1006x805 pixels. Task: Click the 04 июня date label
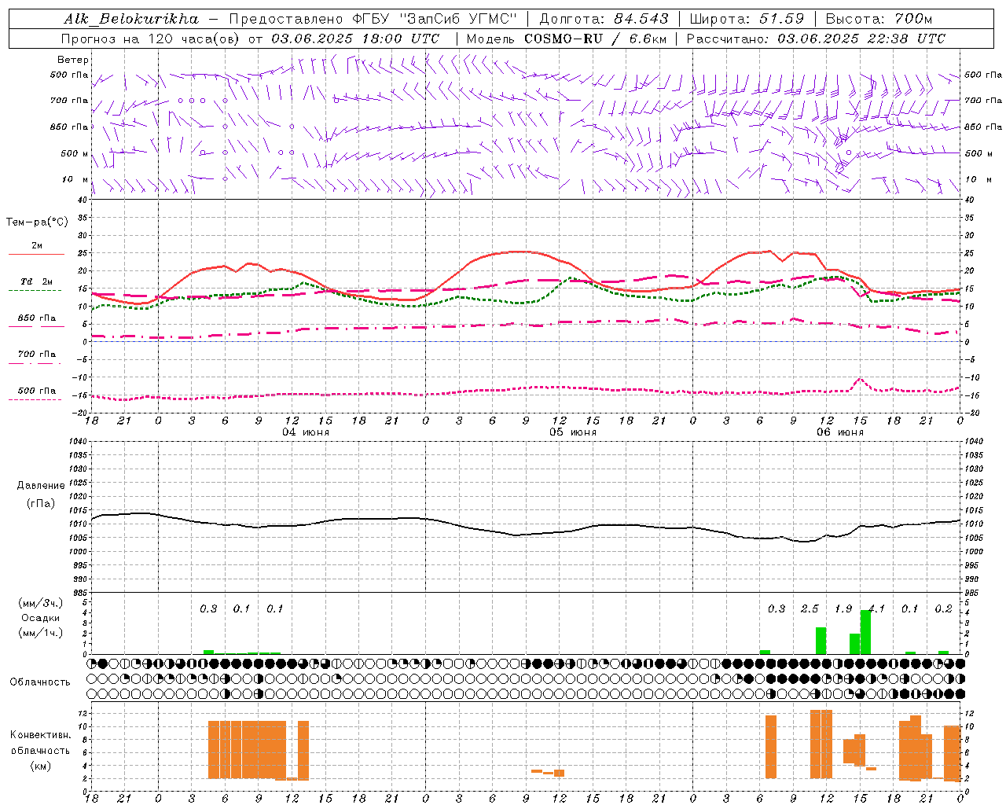[x=306, y=432]
